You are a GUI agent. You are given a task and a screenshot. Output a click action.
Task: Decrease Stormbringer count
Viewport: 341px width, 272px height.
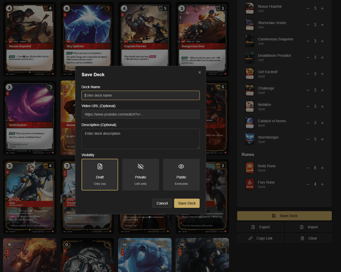(x=308, y=139)
